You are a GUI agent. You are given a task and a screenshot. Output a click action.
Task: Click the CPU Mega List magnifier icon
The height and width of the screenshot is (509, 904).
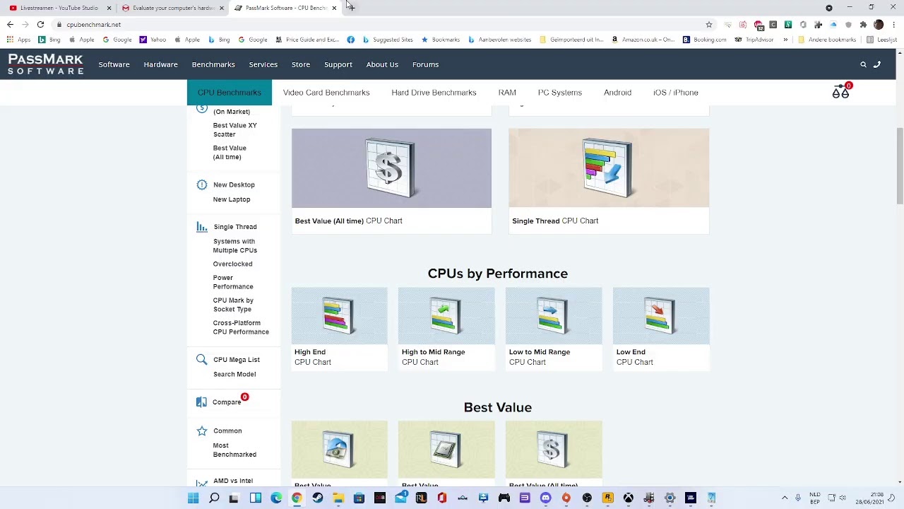tap(202, 359)
